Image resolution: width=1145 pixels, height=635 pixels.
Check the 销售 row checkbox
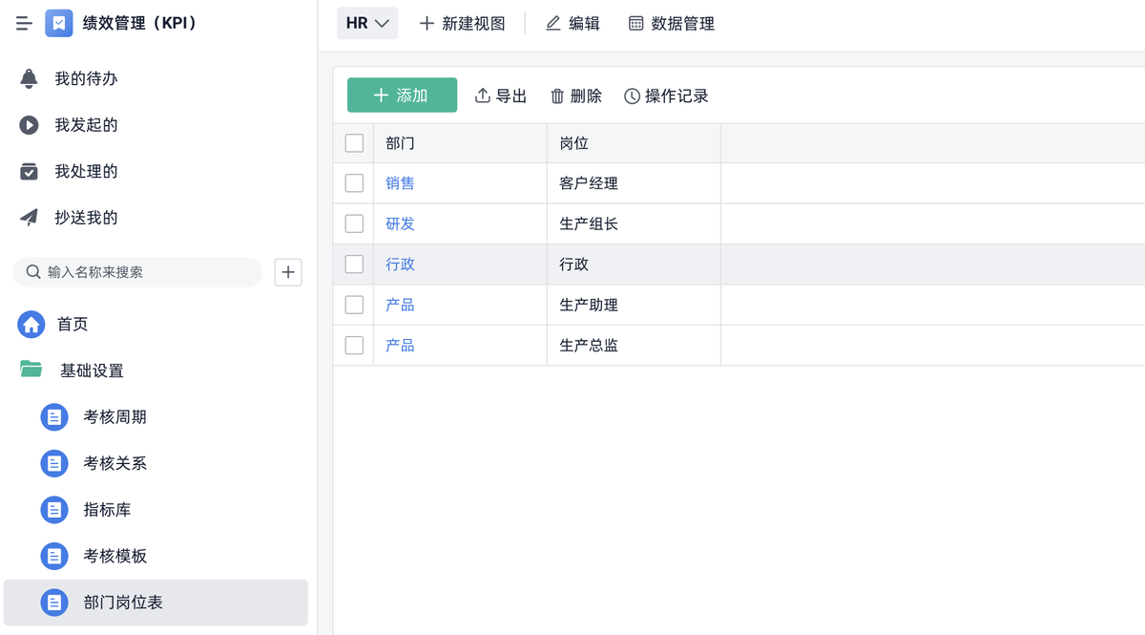tap(354, 183)
